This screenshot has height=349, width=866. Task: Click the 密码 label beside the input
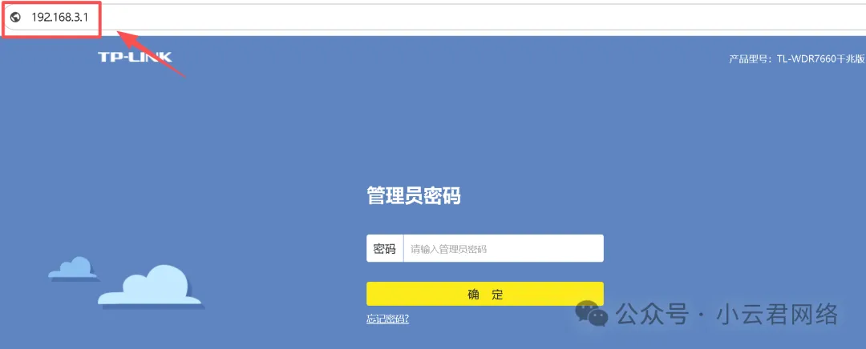(384, 249)
